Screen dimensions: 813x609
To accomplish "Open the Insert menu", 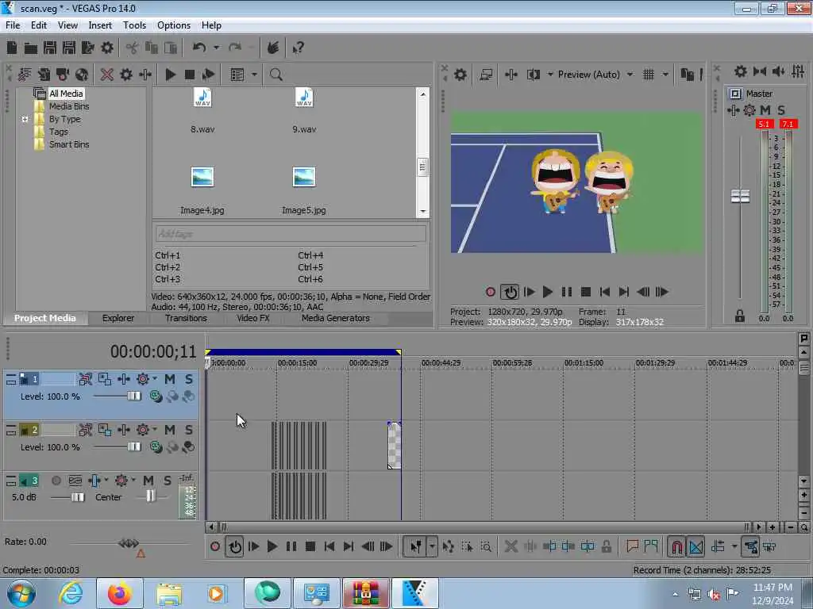I will (100, 25).
